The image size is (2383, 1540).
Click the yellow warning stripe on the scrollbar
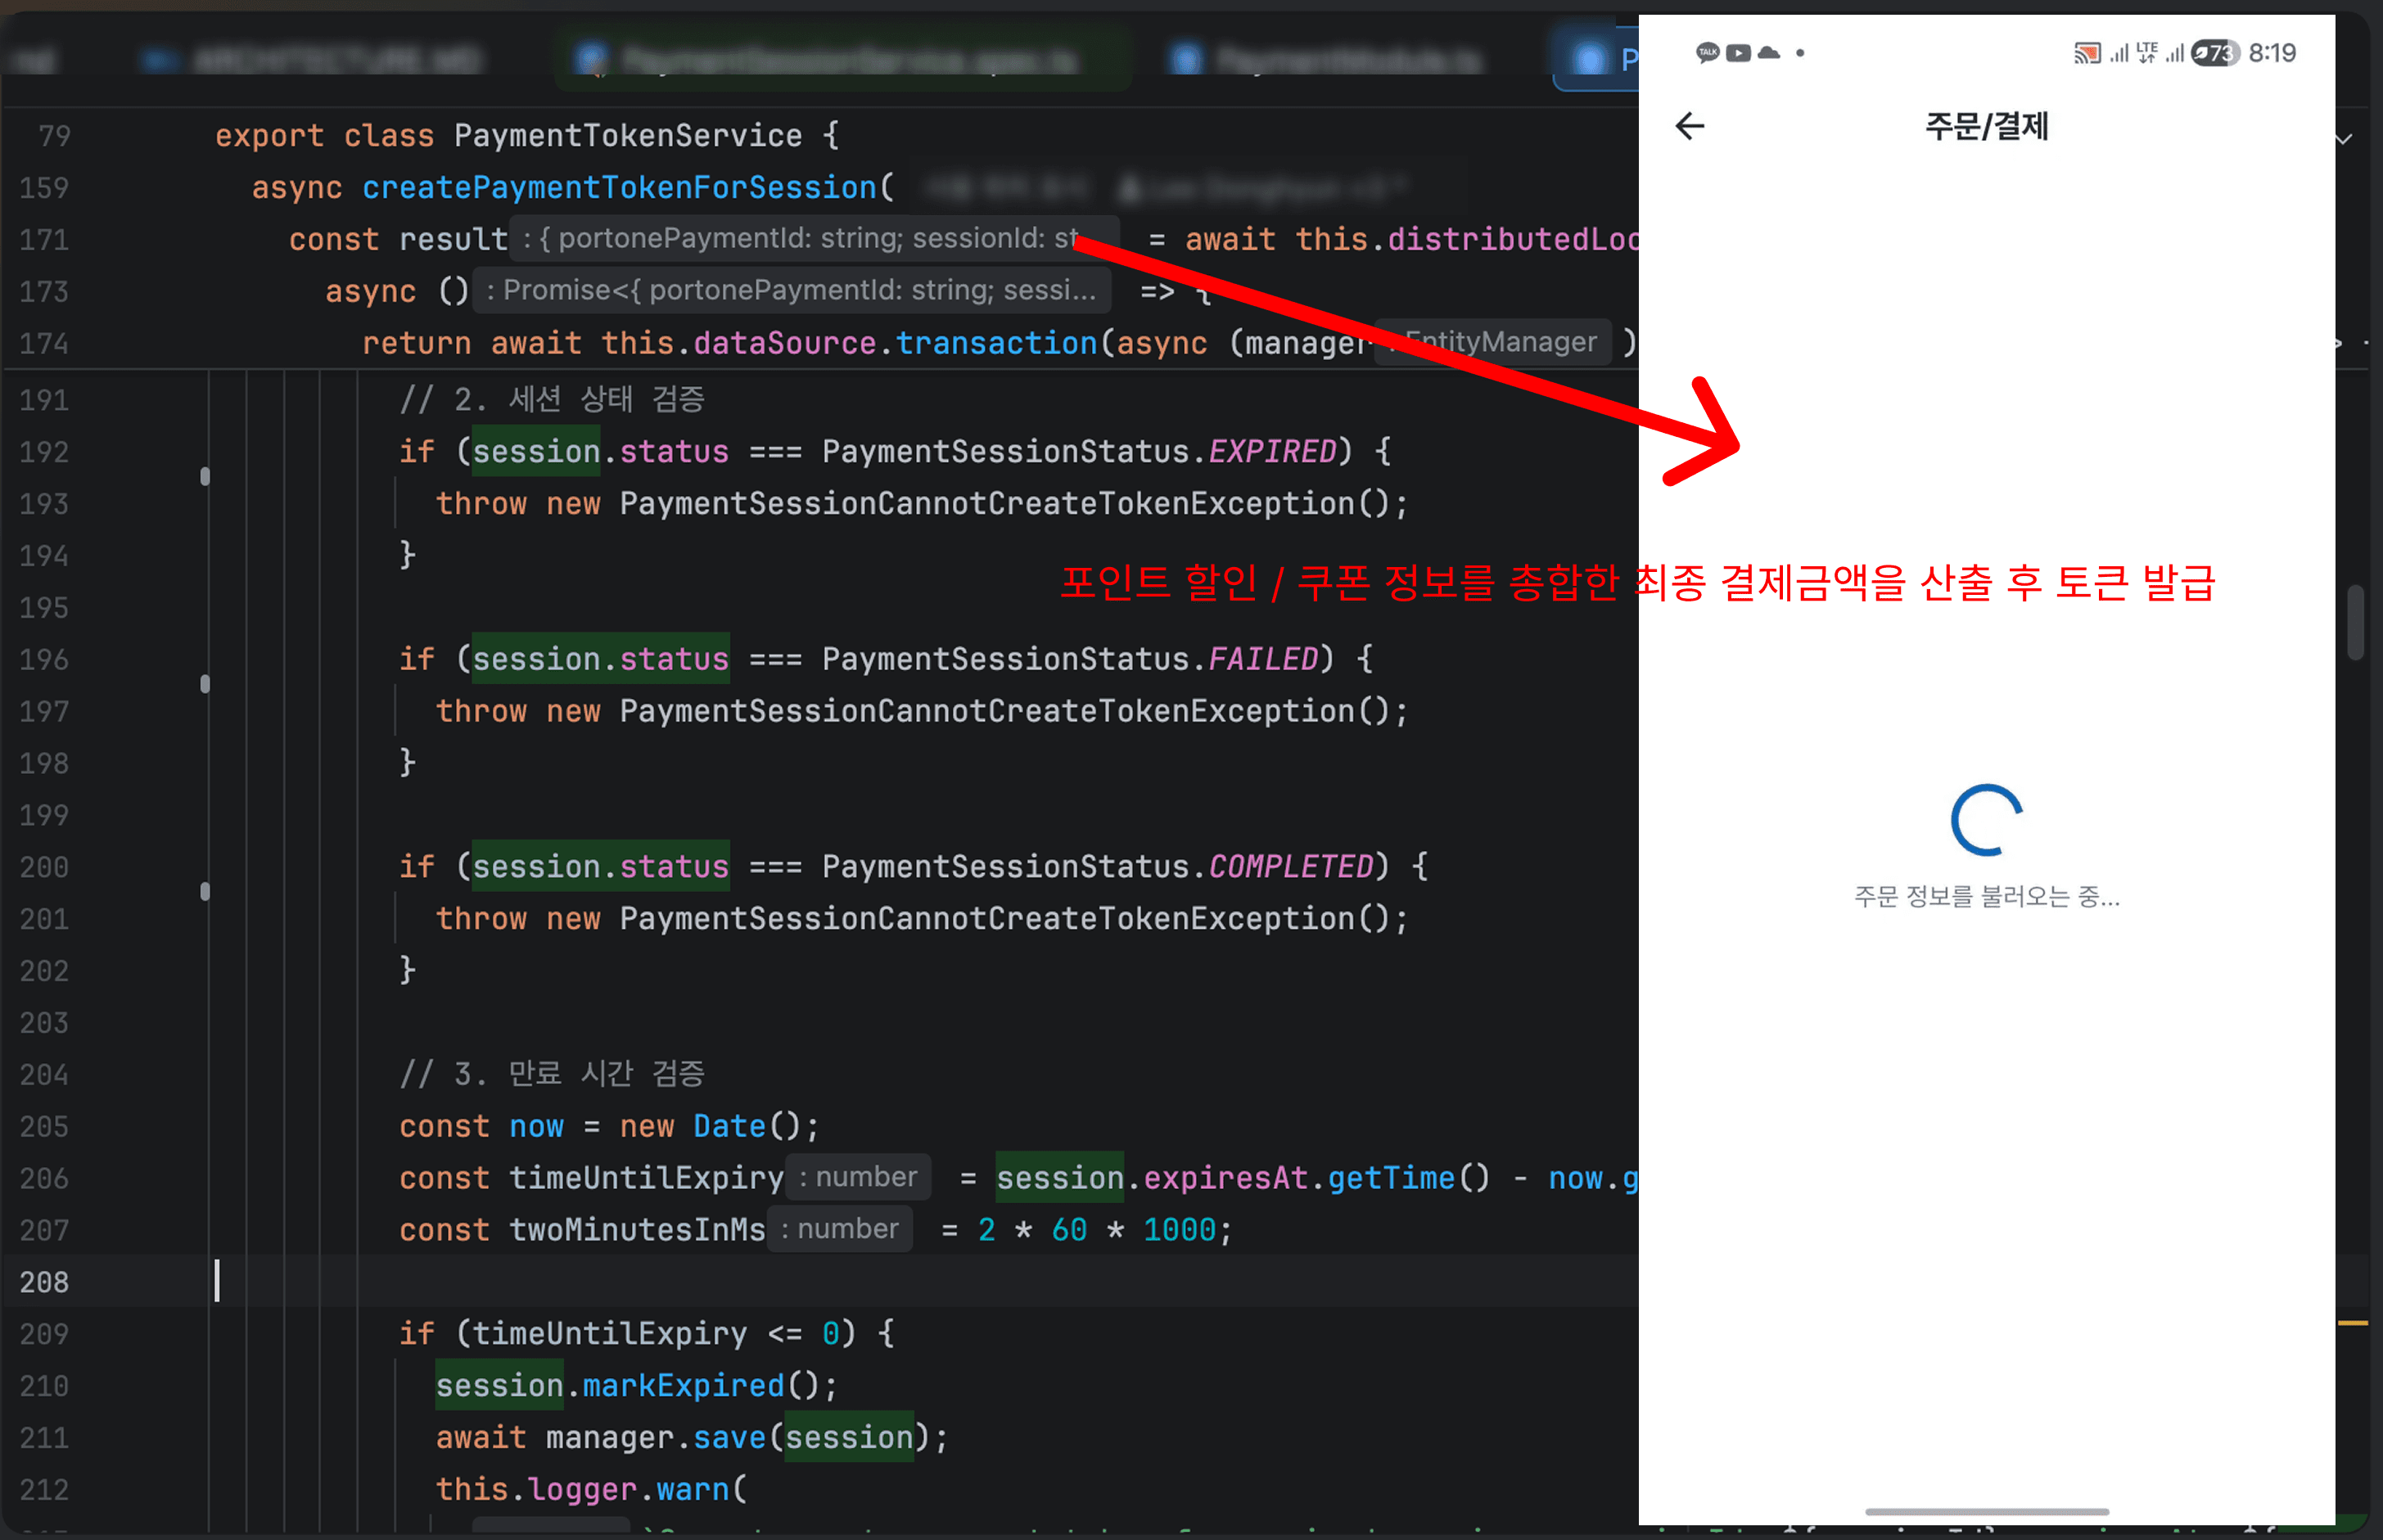(x=2352, y=1323)
